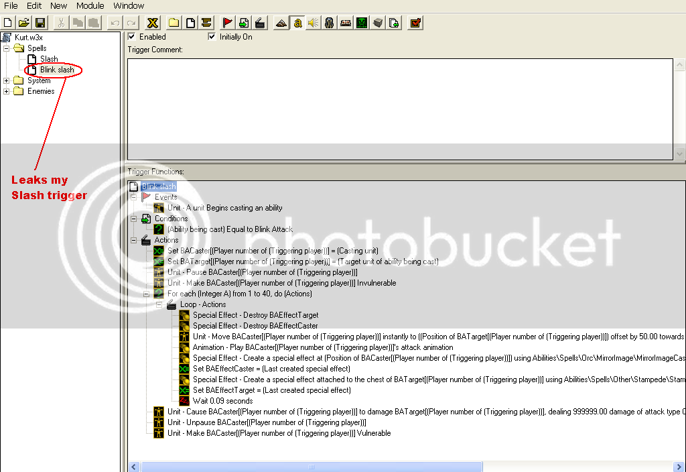Add a new action (clapperboard icon)

click(260, 23)
